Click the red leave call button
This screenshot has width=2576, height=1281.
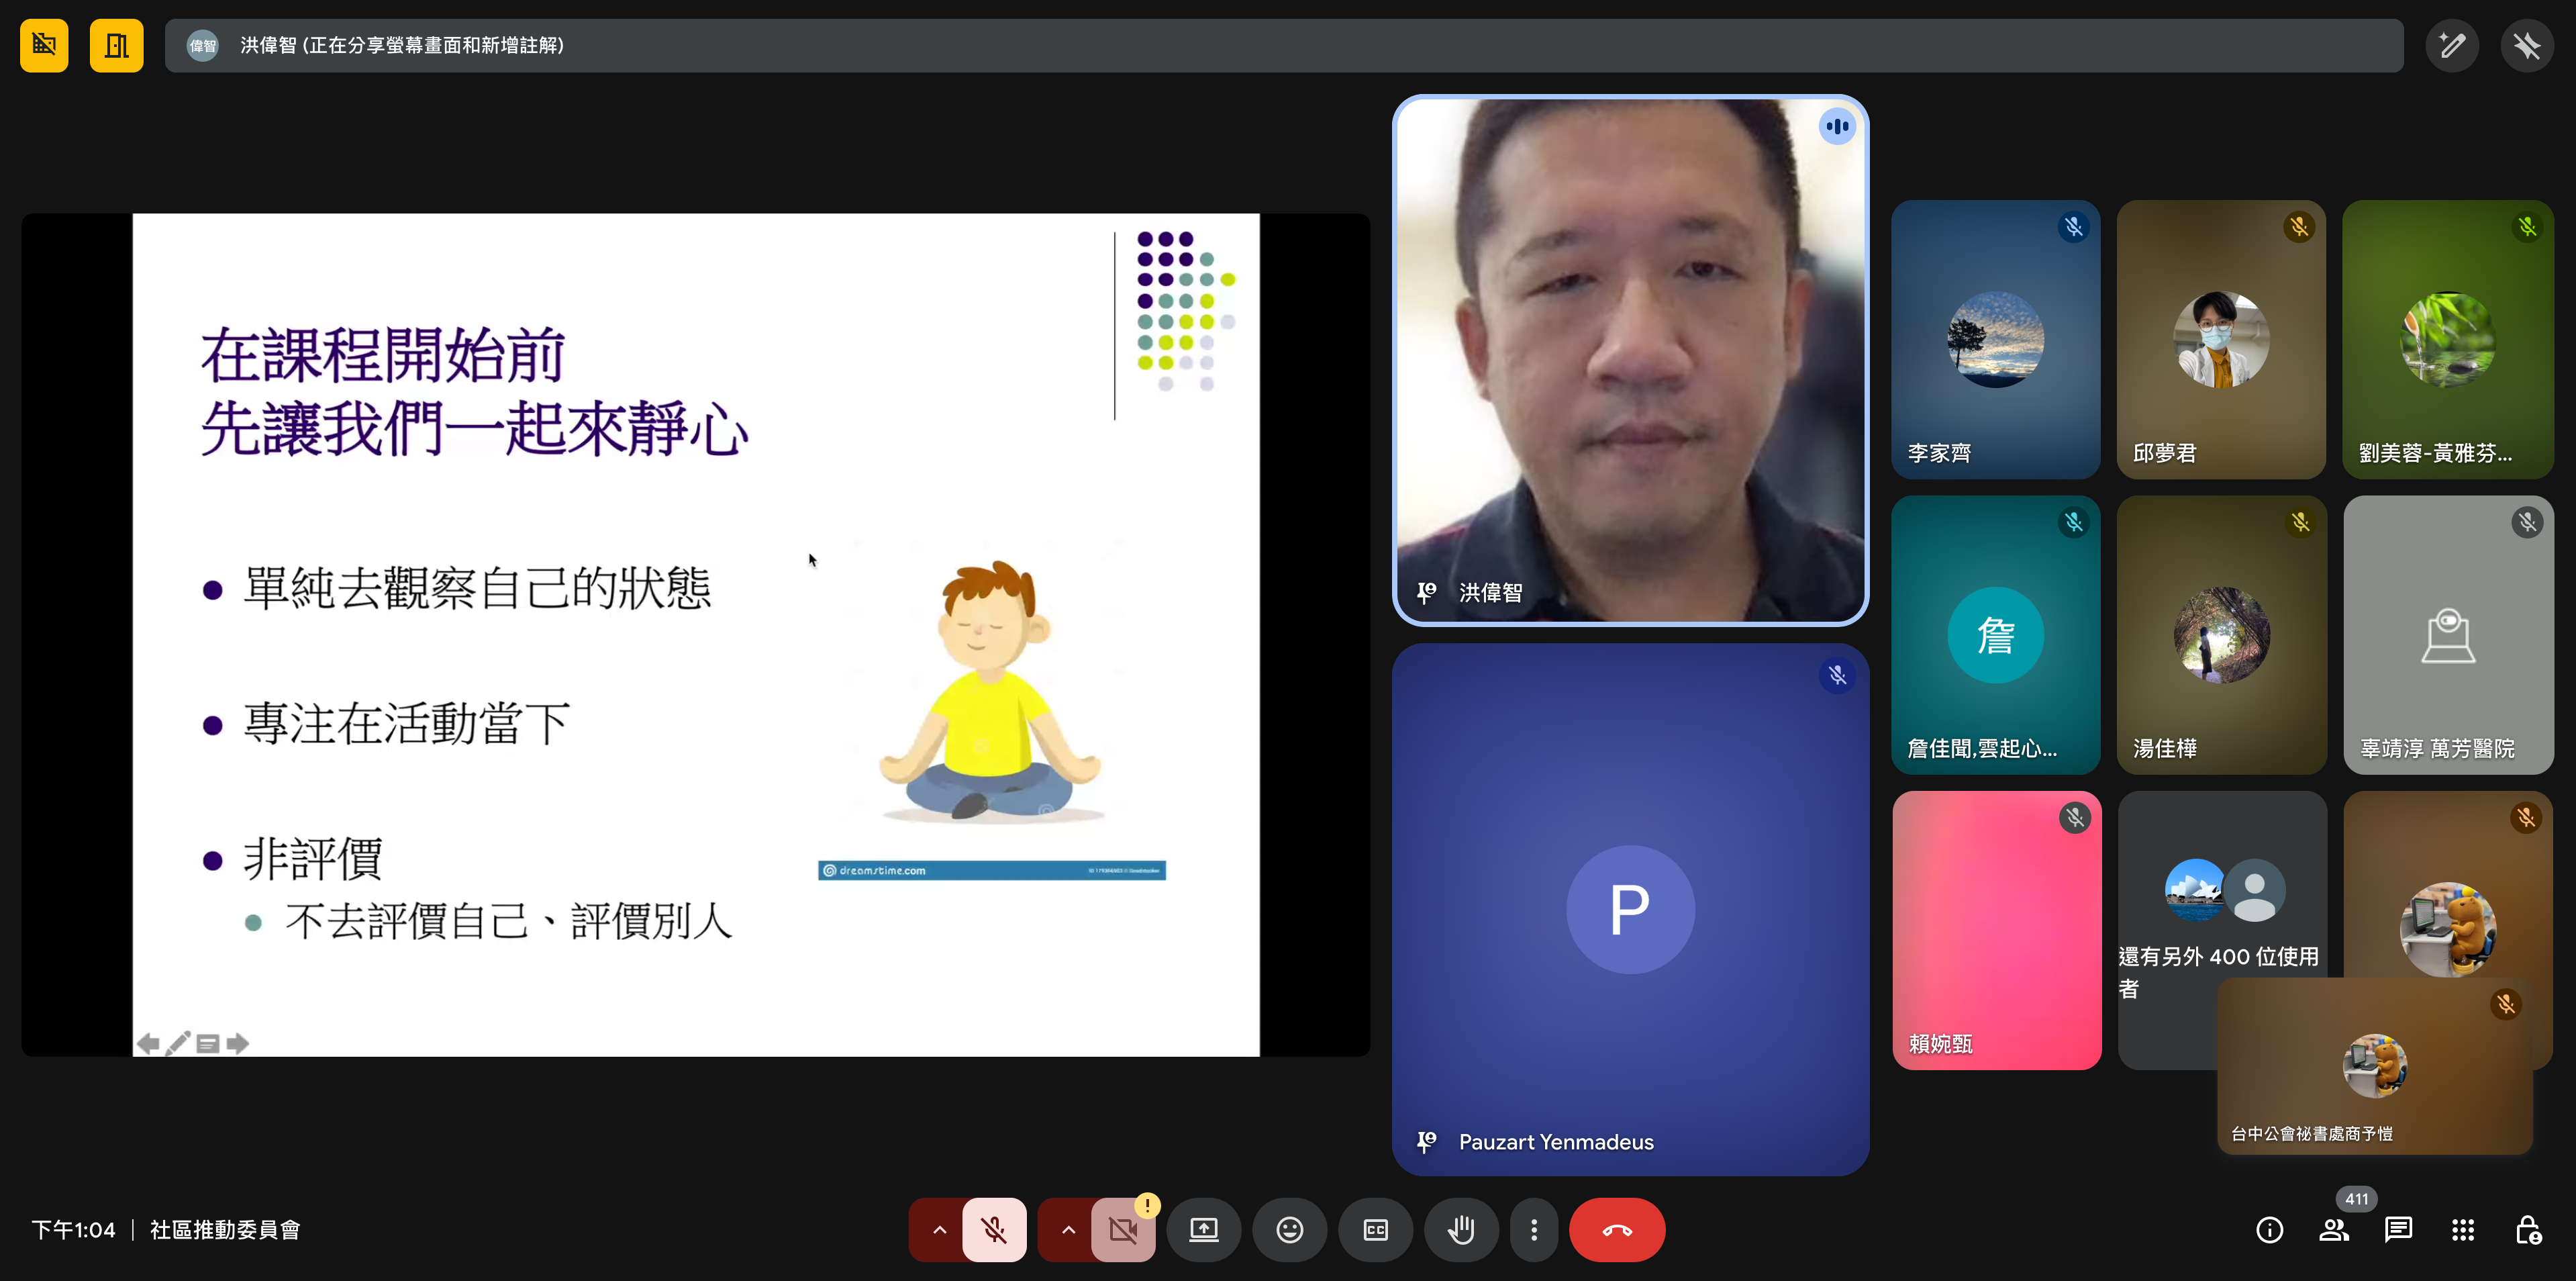(x=1617, y=1229)
